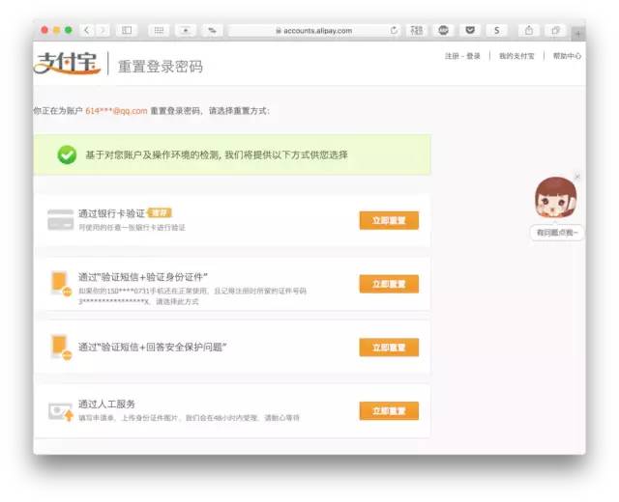This screenshot has height=502, width=619.
Task: Open the 注册 - 登录 link
Action: 462,56
